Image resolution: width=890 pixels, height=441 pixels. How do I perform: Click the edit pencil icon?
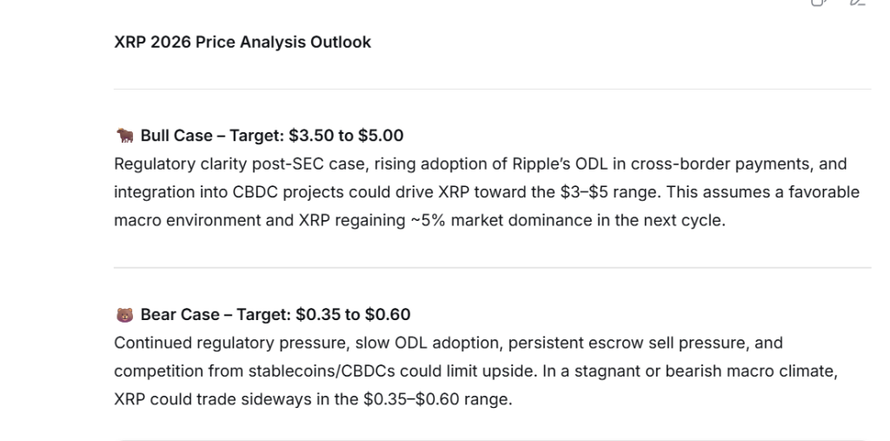(858, 3)
